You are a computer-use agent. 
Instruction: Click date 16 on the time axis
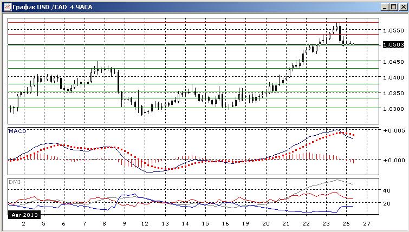click(225, 224)
